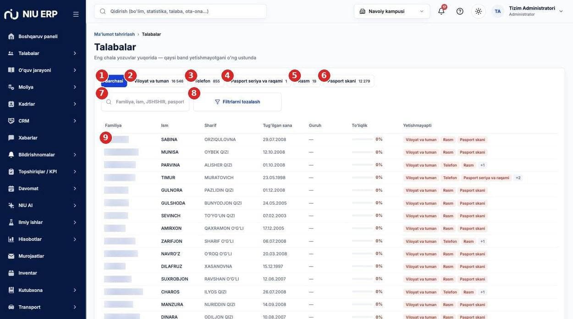Open the Navoiy kampusi campus dropdown
The image size is (573, 319).
tap(392, 11)
